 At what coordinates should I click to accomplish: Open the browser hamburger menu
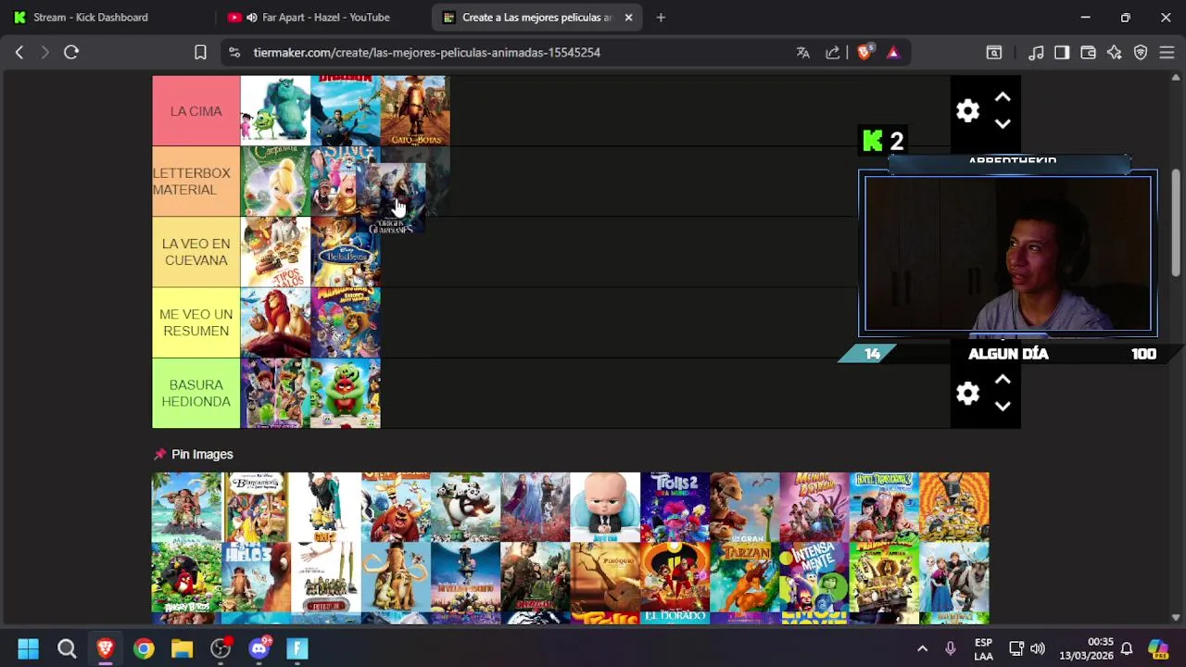pyautogui.click(x=1167, y=53)
